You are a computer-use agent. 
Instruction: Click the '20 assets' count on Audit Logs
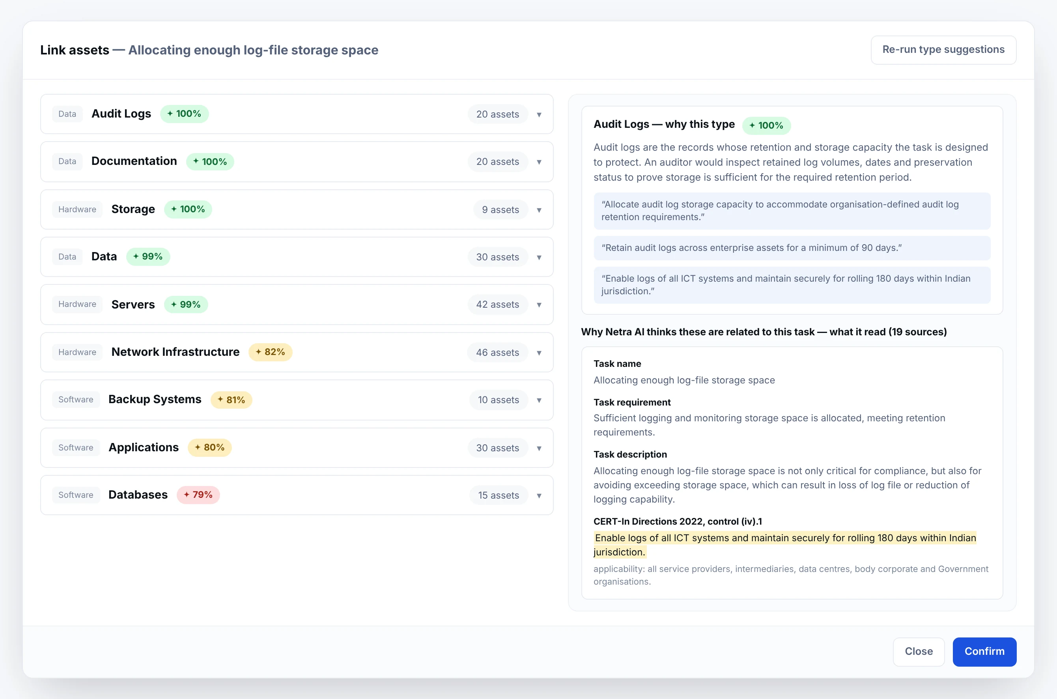(497, 114)
